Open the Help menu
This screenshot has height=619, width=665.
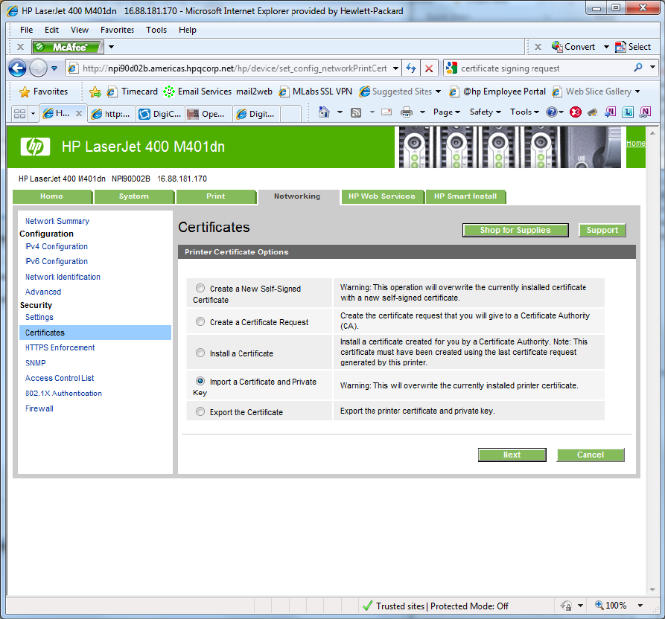pyautogui.click(x=188, y=30)
